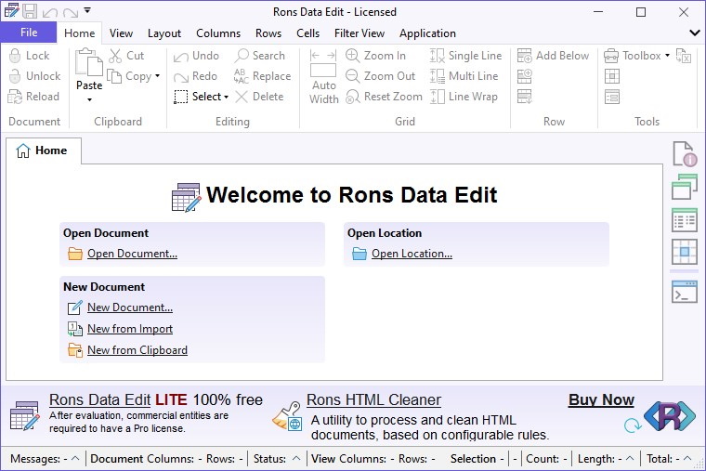Click the Zoom In magnifier icon
The image size is (706, 471).
click(353, 56)
